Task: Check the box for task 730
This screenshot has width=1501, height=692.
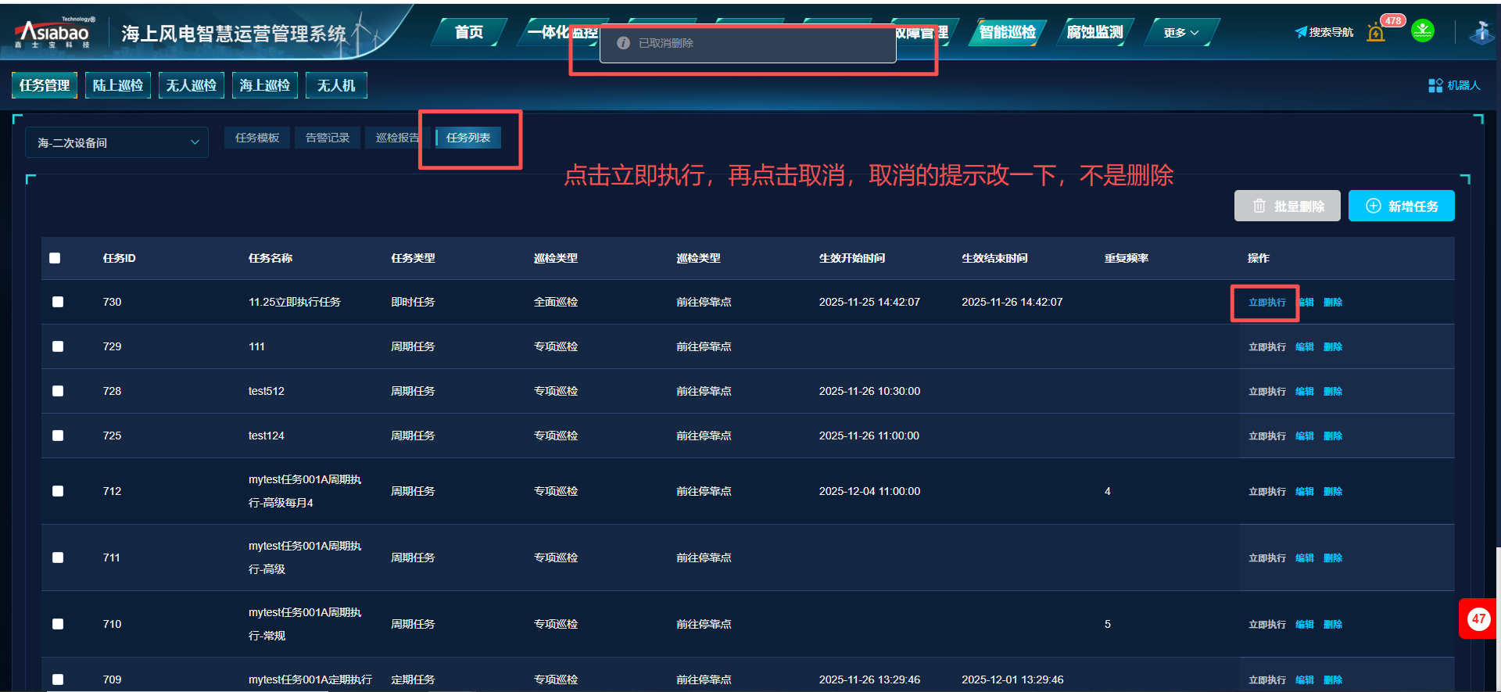Action: (58, 302)
